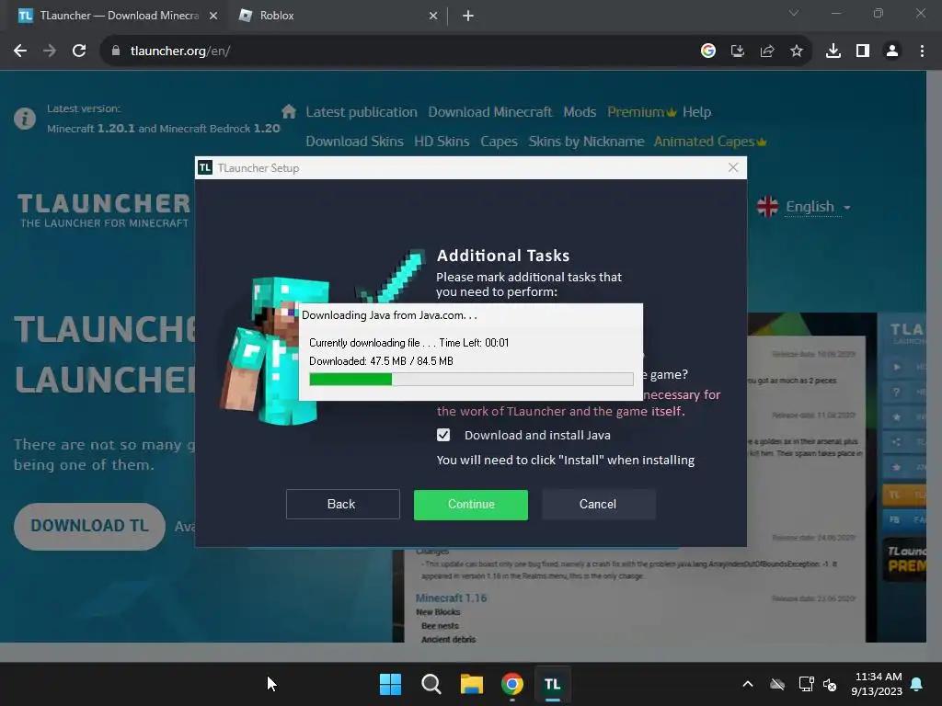Click share page icon in address bar

(767, 51)
